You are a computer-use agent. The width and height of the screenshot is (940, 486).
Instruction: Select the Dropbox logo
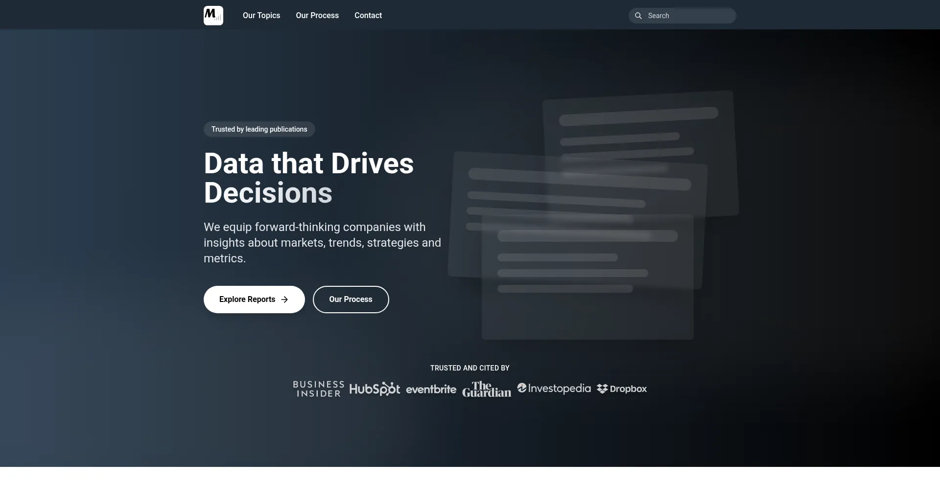click(x=622, y=389)
